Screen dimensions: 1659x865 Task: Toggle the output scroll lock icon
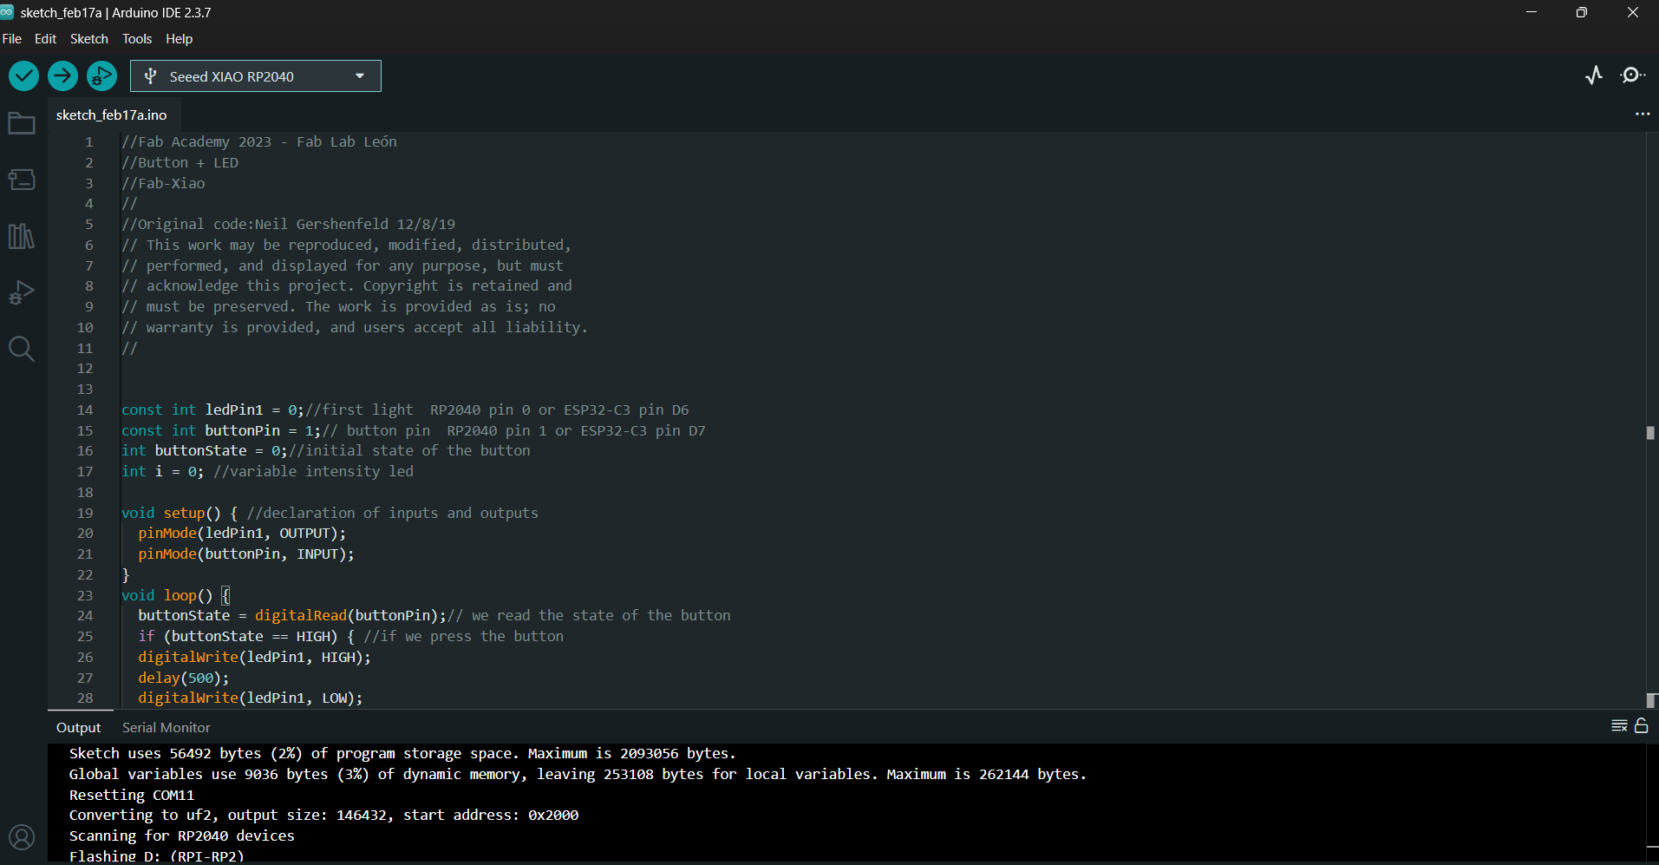(x=1641, y=726)
